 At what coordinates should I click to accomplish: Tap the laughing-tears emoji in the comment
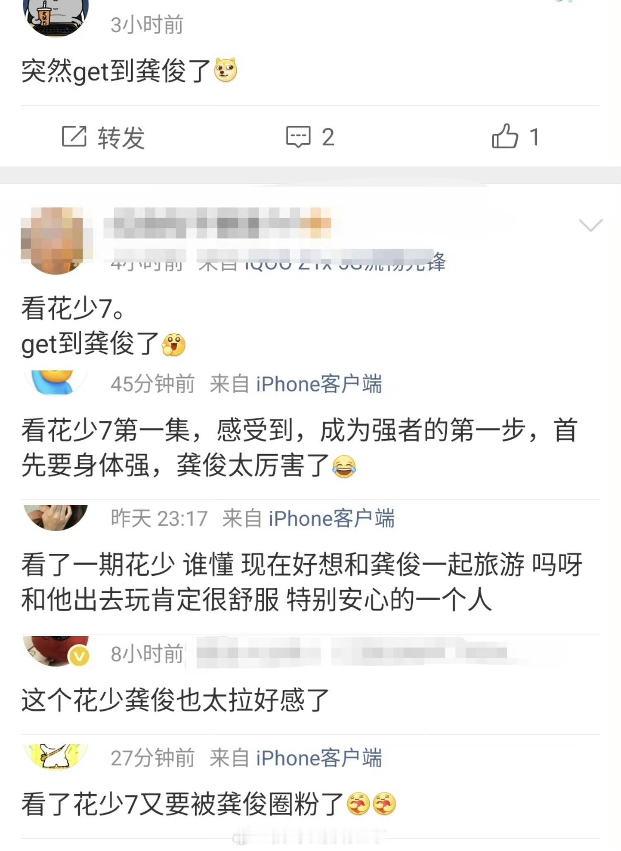344,466
